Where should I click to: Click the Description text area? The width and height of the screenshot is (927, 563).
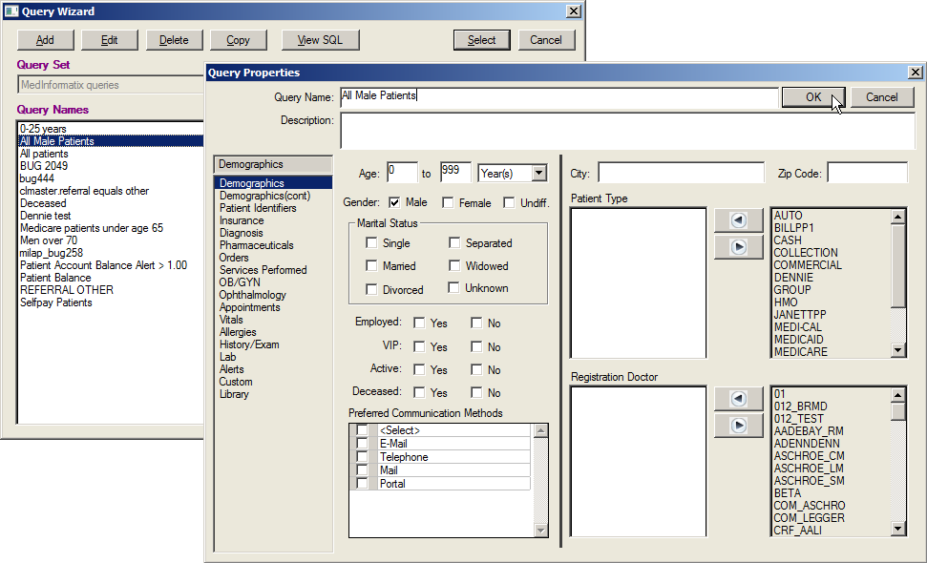[x=627, y=131]
